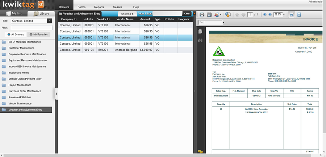This screenshot has height=157, width=326.
Task: Sort by Ref Nbr column header
Action: 88,19
